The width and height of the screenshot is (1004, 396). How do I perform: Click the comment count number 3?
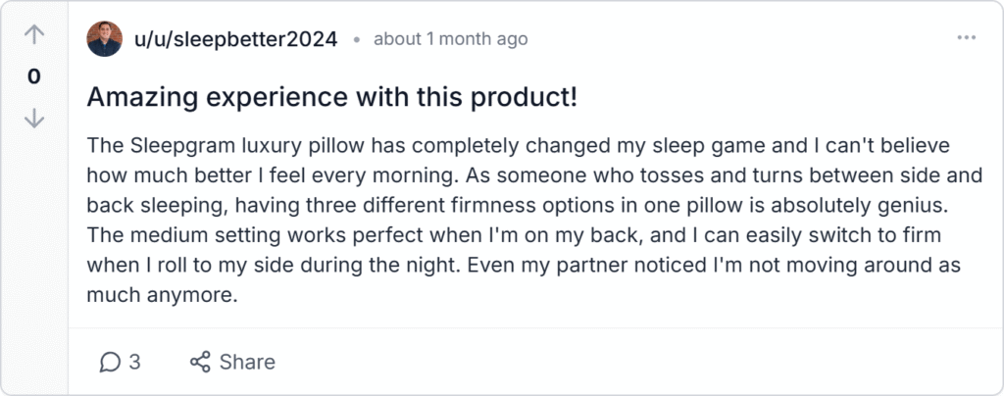(135, 362)
